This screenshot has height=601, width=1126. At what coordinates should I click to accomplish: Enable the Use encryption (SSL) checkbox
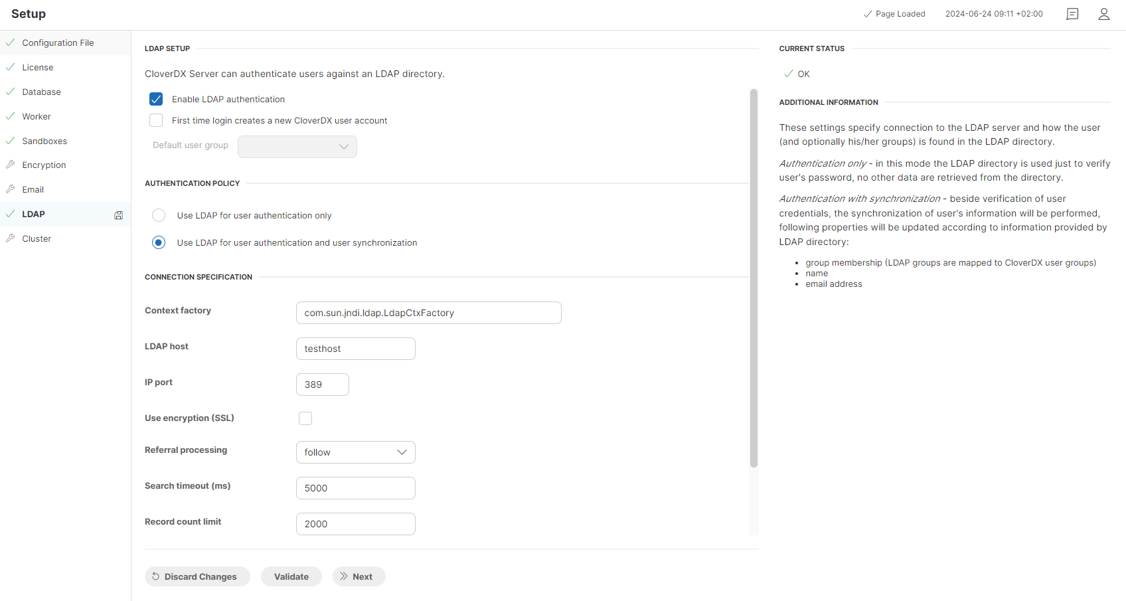305,418
